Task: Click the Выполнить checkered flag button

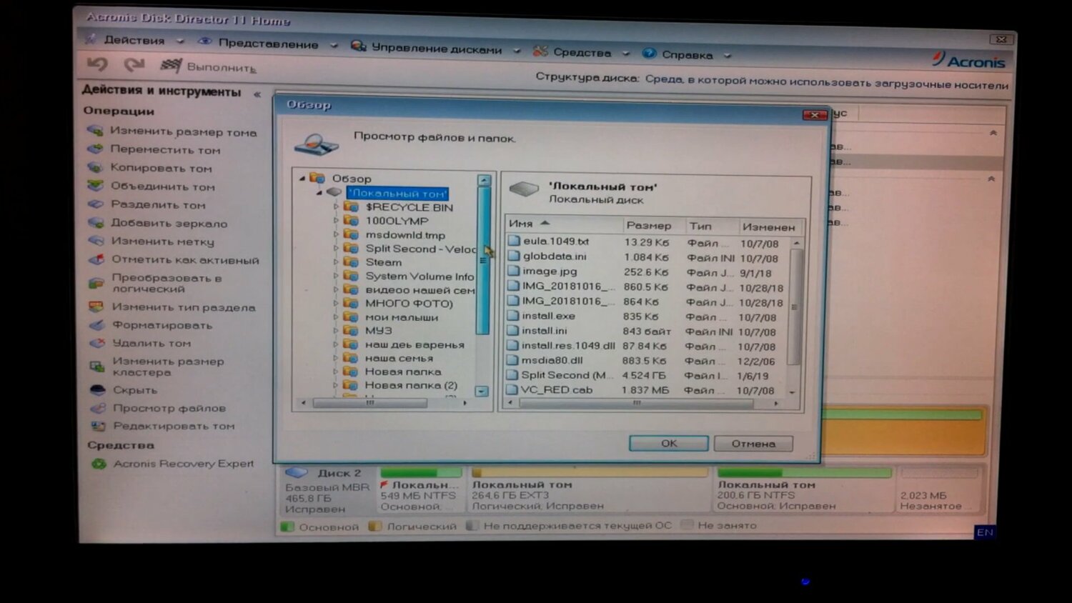Action: [208, 66]
